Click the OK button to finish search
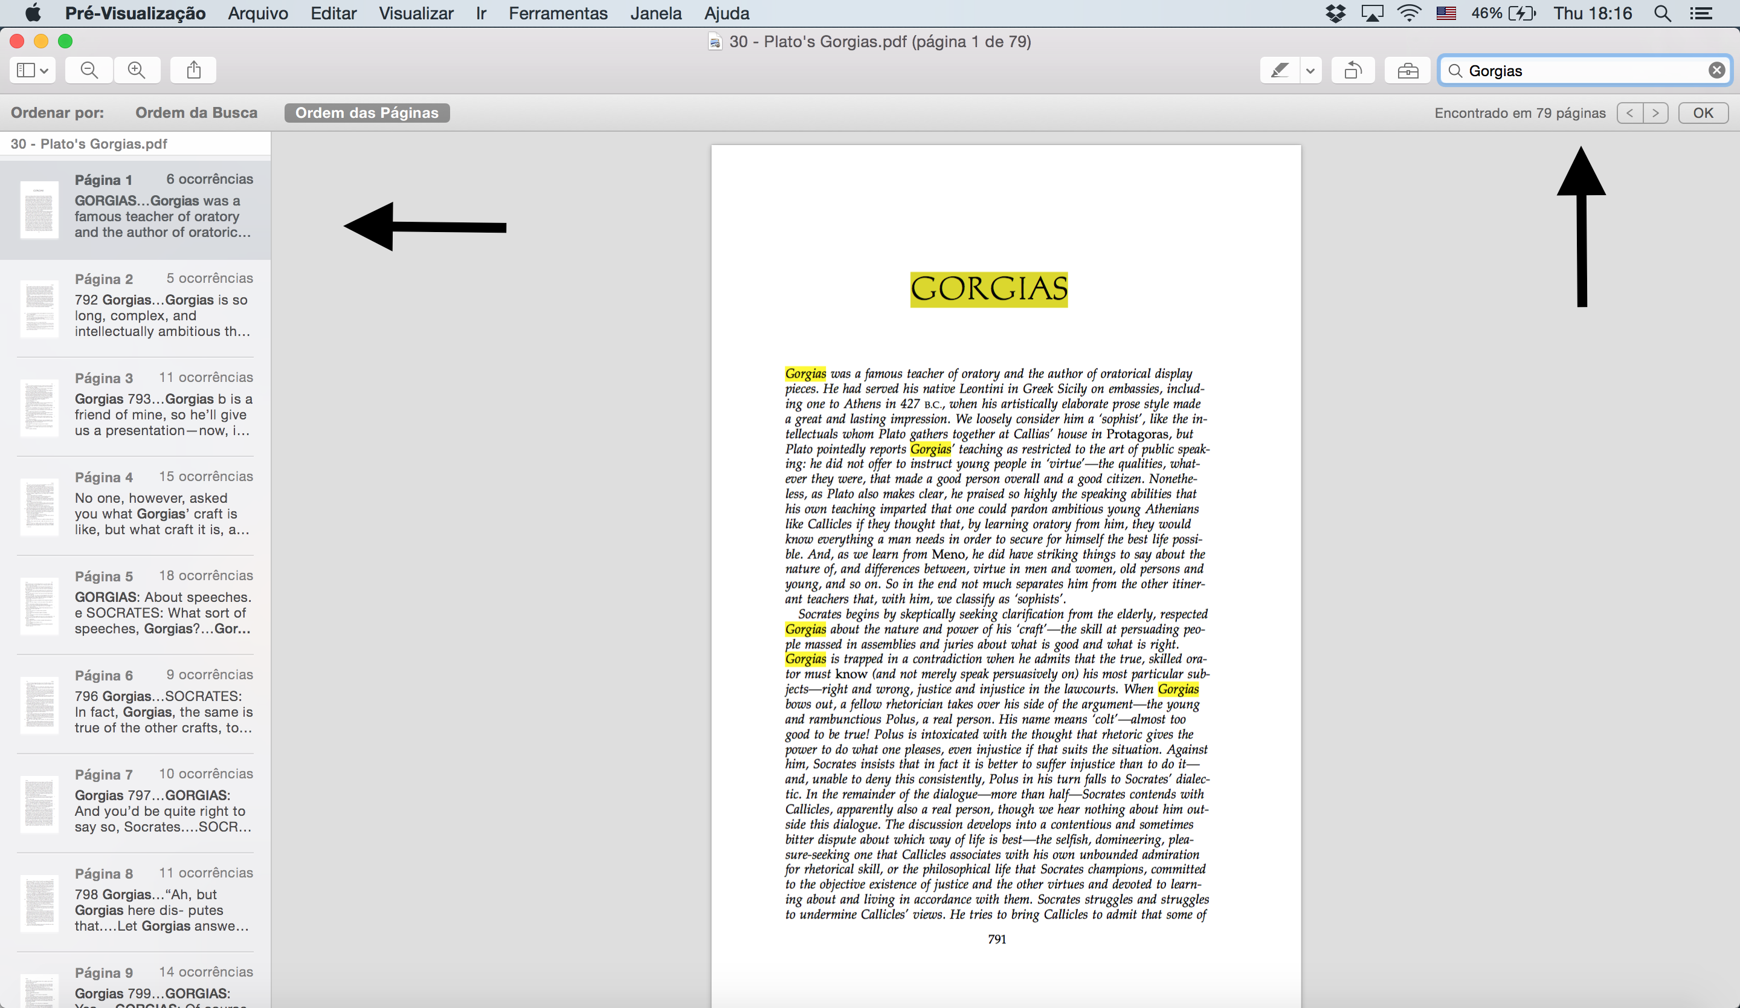Image resolution: width=1740 pixels, height=1008 pixels. tap(1703, 112)
